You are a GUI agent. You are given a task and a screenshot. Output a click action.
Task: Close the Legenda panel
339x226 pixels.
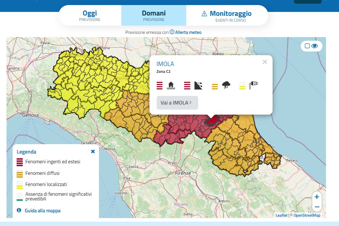pyautogui.click(x=93, y=151)
